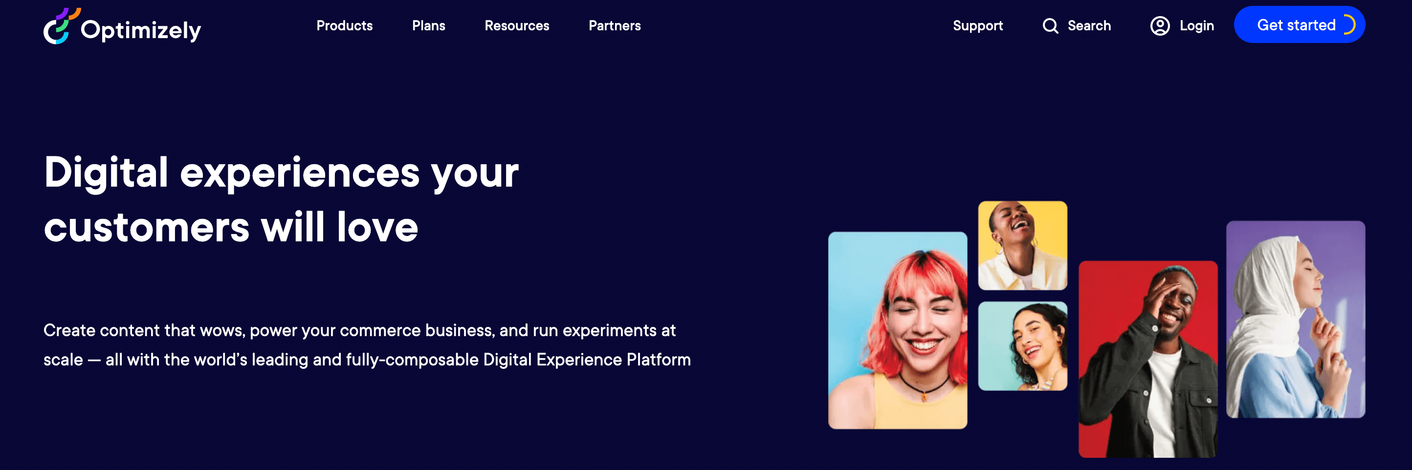Go to the Support link

pyautogui.click(x=977, y=26)
